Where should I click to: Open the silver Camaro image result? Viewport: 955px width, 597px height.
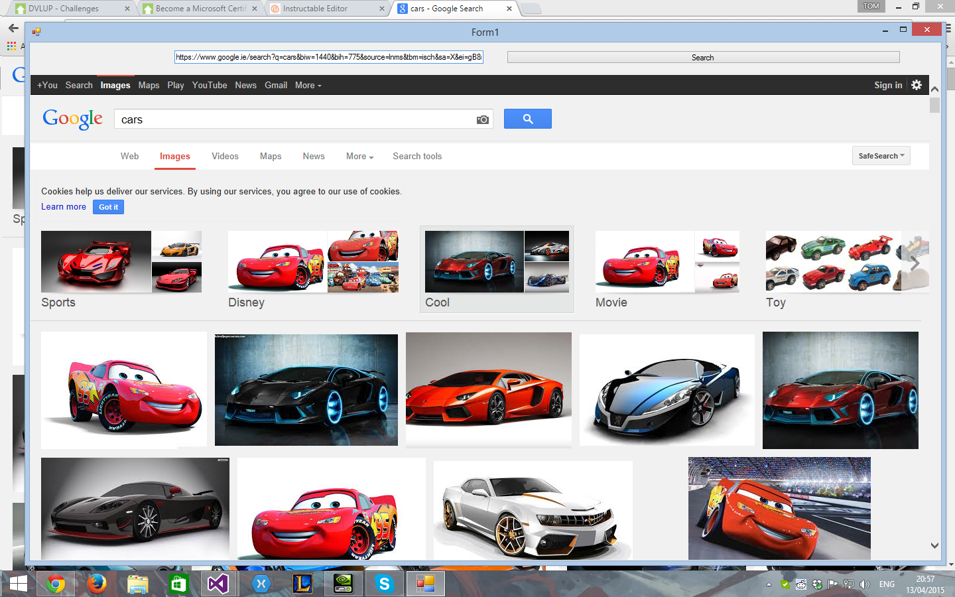pos(533,509)
